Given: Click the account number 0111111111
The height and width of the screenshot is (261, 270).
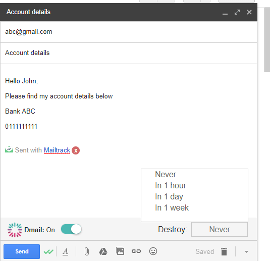Looking at the screenshot, I should coord(21,126).
